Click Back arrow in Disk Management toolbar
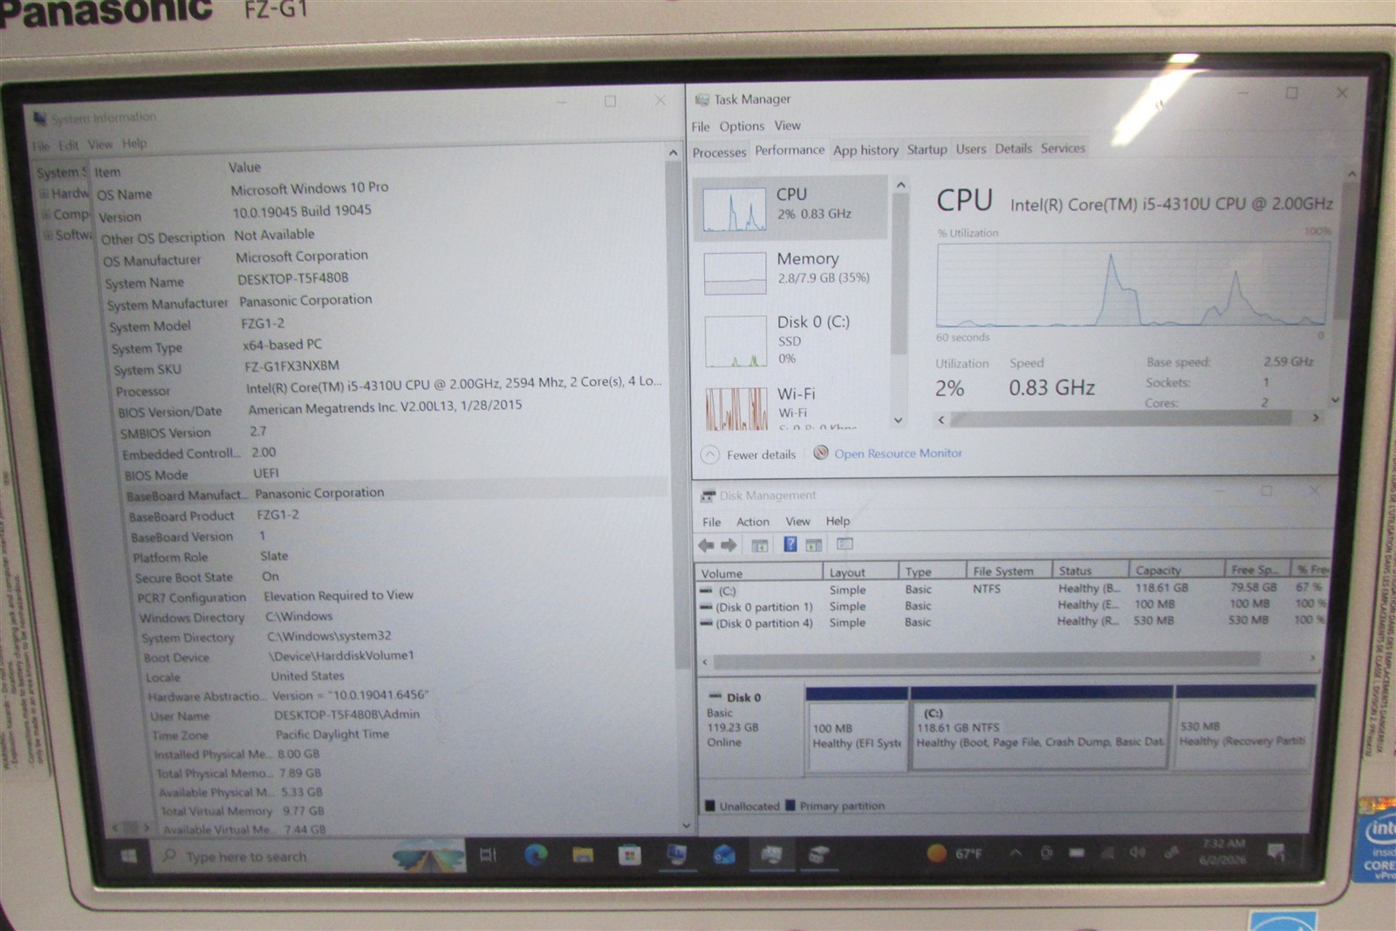 [x=706, y=545]
